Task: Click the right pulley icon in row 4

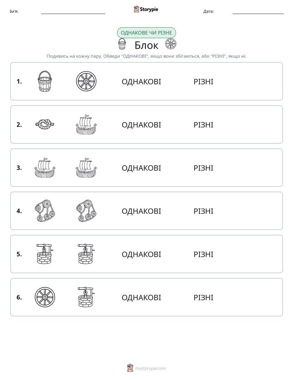Action: coord(86,211)
